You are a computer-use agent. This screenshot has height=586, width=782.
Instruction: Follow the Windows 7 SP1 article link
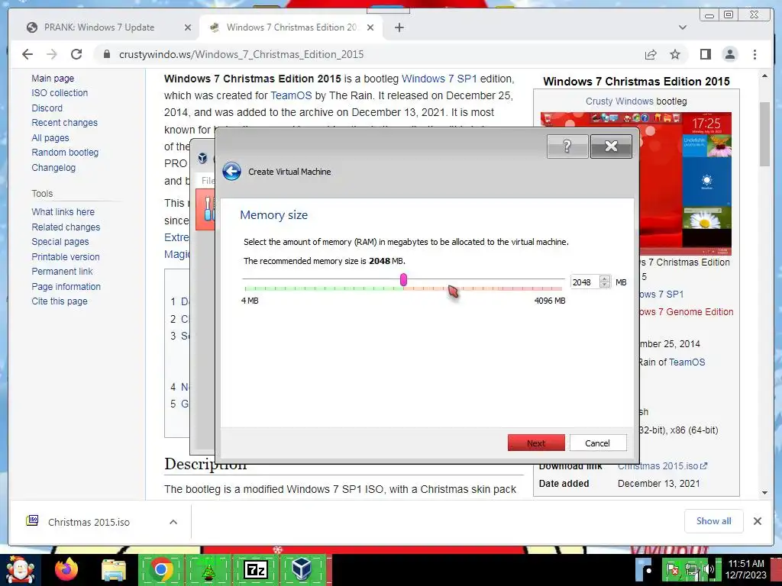439,79
